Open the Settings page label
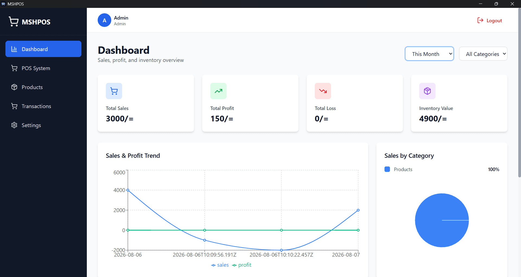 31,125
